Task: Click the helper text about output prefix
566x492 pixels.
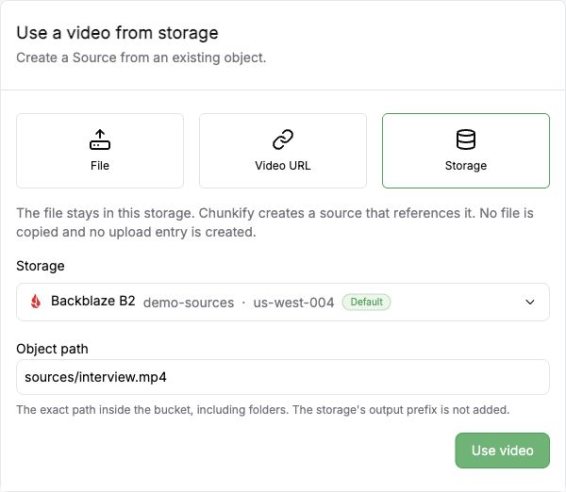Action: (263, 410)
